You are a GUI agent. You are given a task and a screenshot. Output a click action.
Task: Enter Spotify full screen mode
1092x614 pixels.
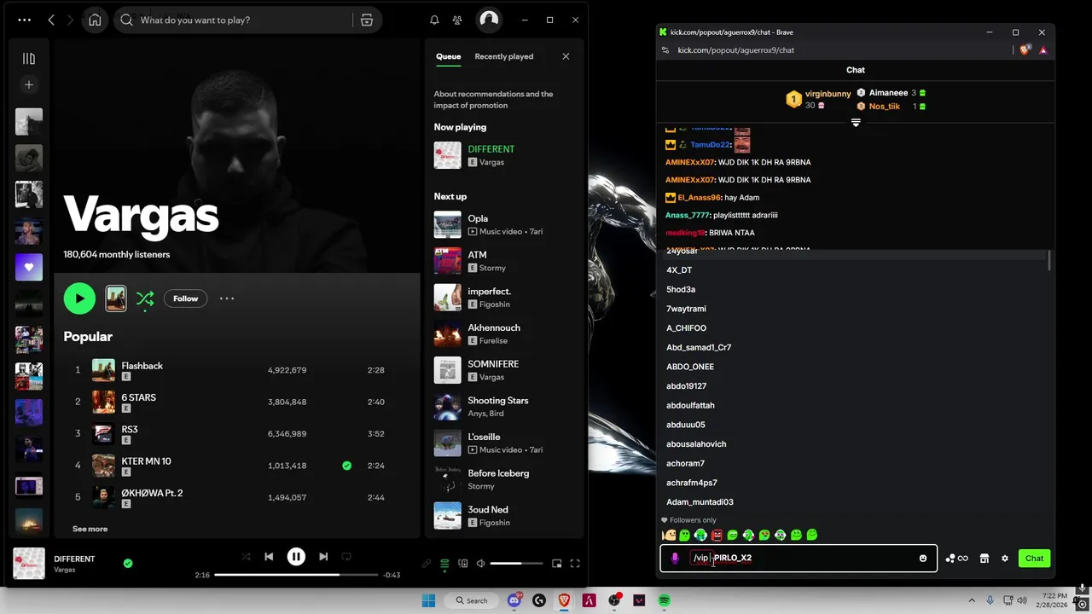(x=575, y=563)
